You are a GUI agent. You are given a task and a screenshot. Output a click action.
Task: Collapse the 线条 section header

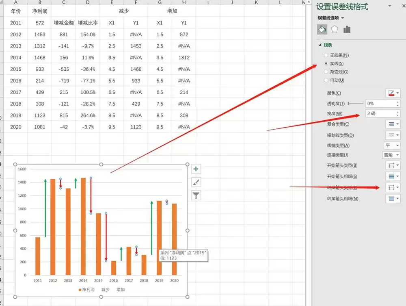(x=326, y=45)
